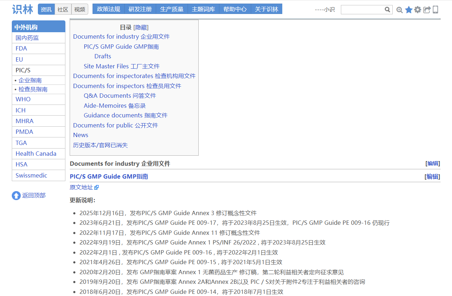
Task: Open settings via the gear icon
Action: click(418, 10)
